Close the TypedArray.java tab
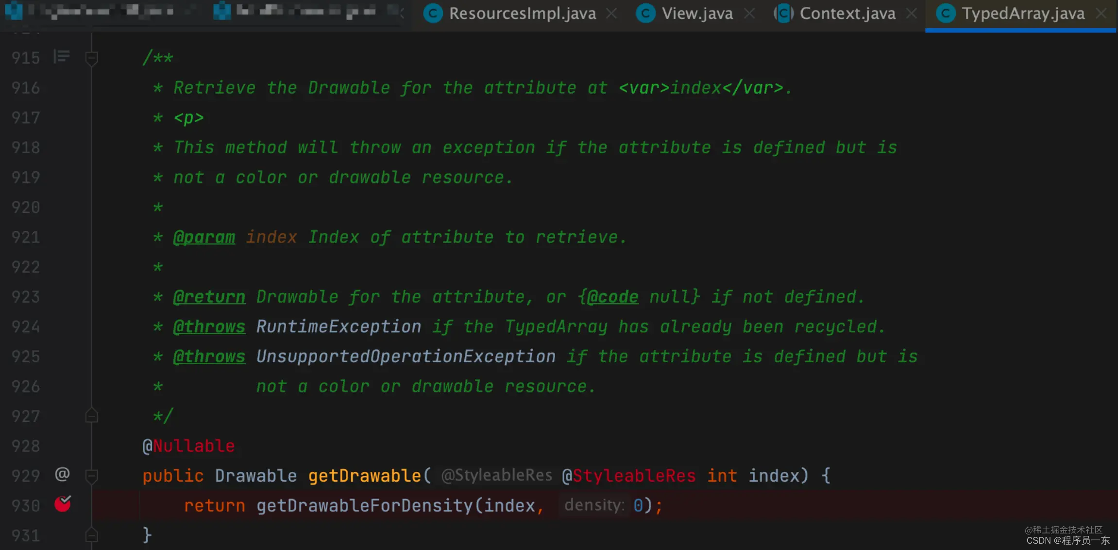This screenshot has width=1118, height=550. (1101, 14)
